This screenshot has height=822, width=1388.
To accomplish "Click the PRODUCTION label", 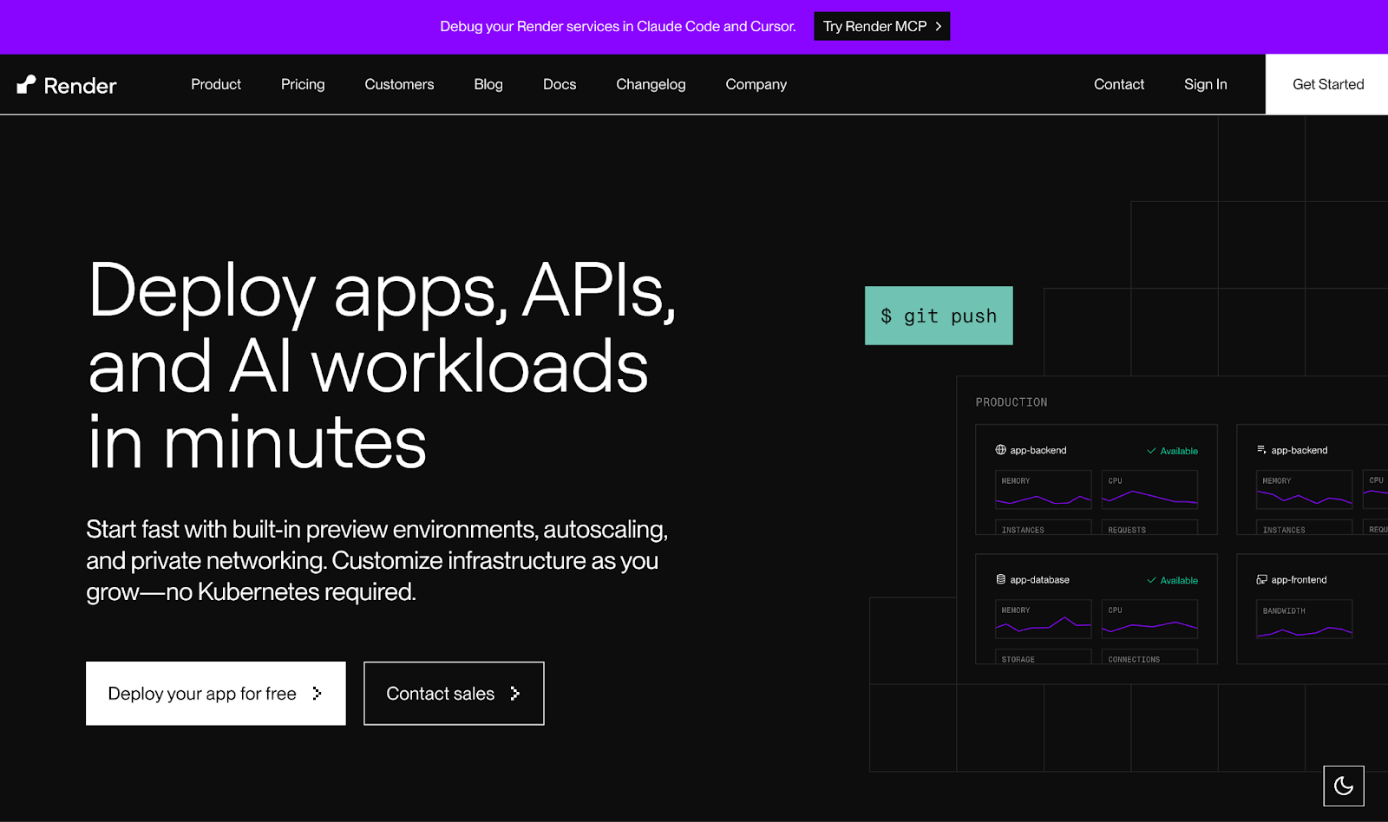I will pos(1012,402).
